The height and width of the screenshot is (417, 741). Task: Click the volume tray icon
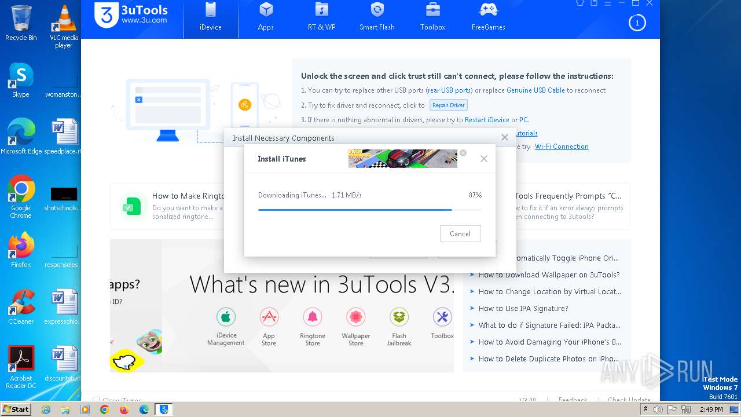(x=659, y=409)
